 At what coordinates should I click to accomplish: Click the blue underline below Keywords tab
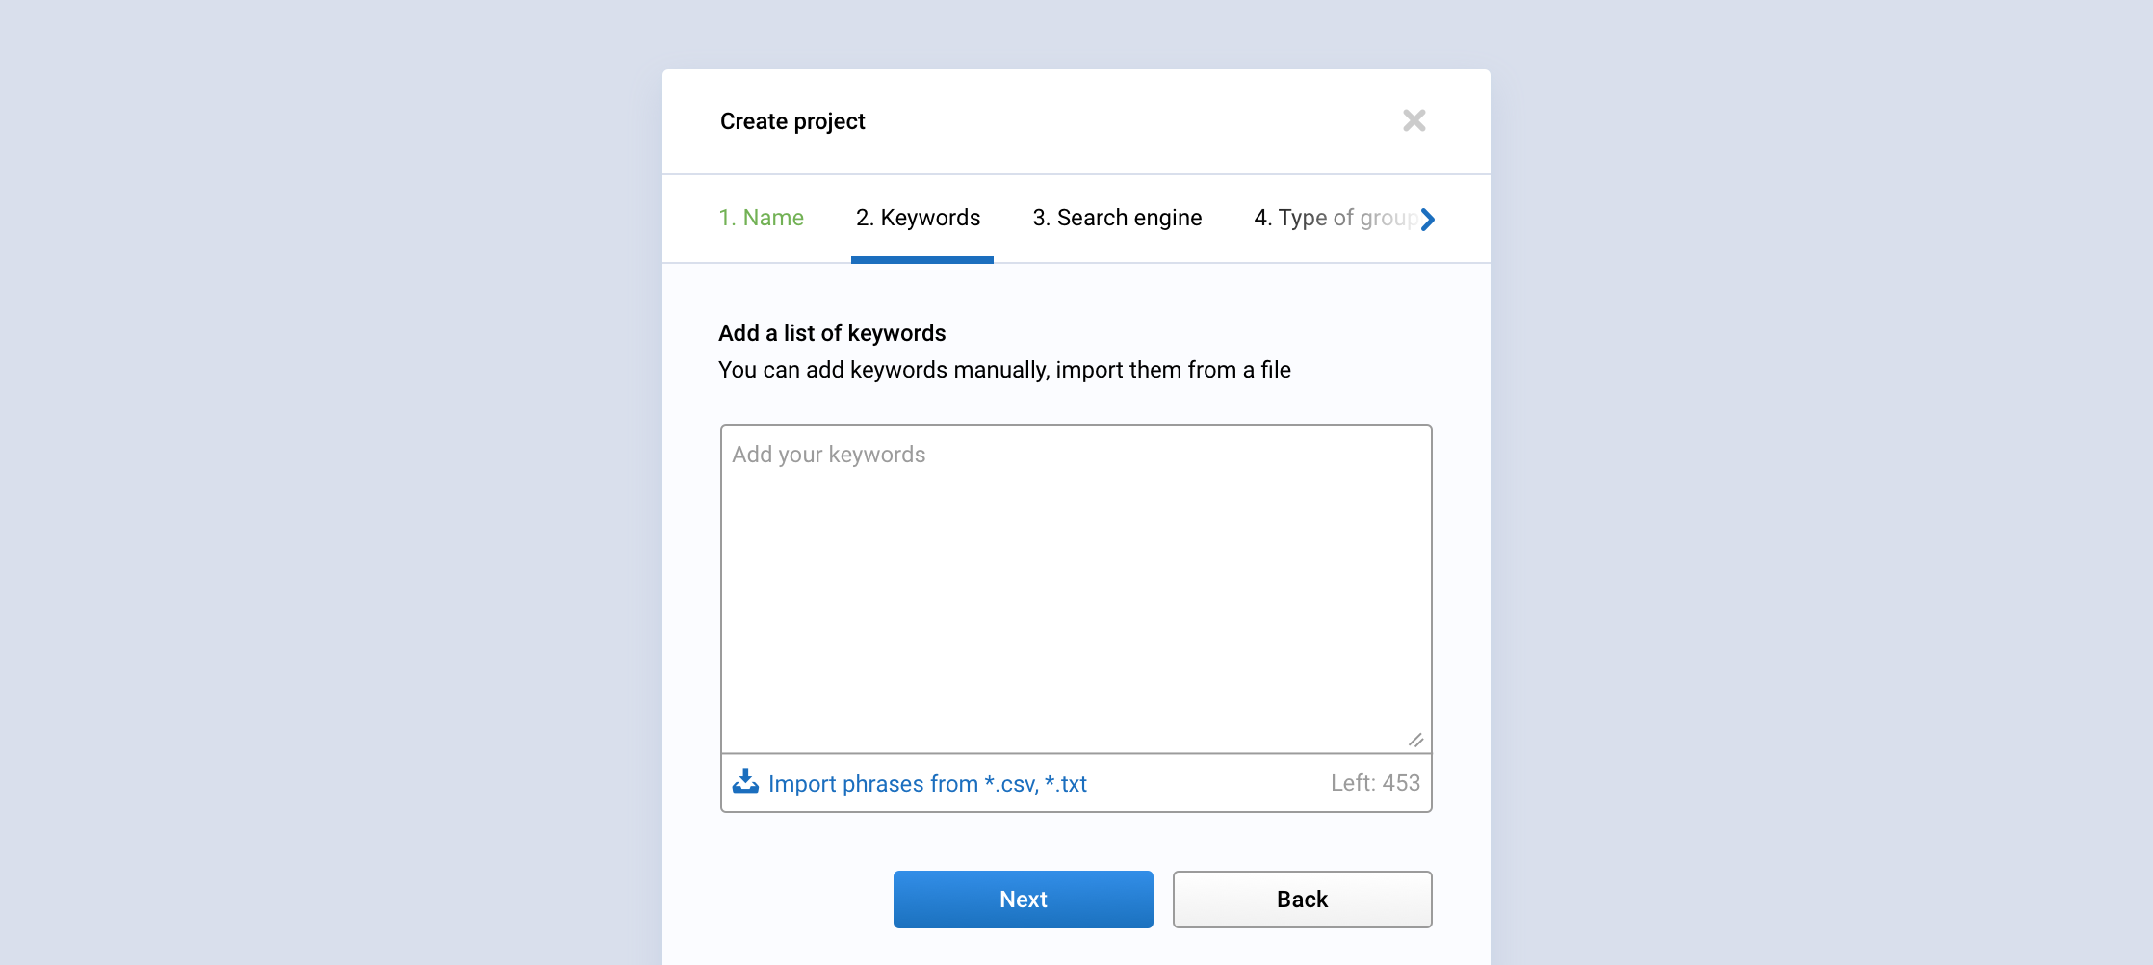coord(921,260)
